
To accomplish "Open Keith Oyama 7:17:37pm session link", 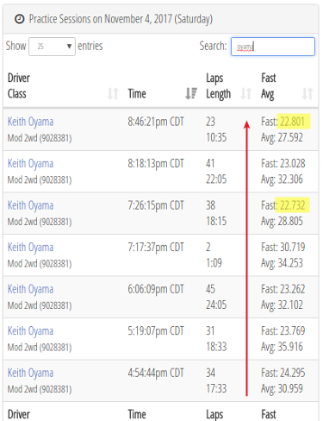I will [x=30, y=248].
